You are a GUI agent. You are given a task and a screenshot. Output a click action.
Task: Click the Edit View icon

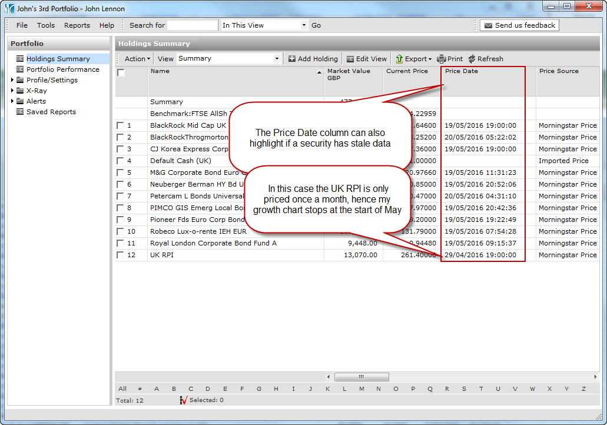[x=350, y=59]
